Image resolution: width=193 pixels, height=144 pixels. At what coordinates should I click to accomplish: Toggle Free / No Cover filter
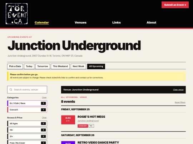pos(27,142)
